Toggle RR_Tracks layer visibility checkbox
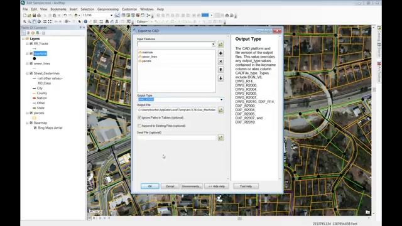Viewport: 402px width, 226px height. [31, 43]
